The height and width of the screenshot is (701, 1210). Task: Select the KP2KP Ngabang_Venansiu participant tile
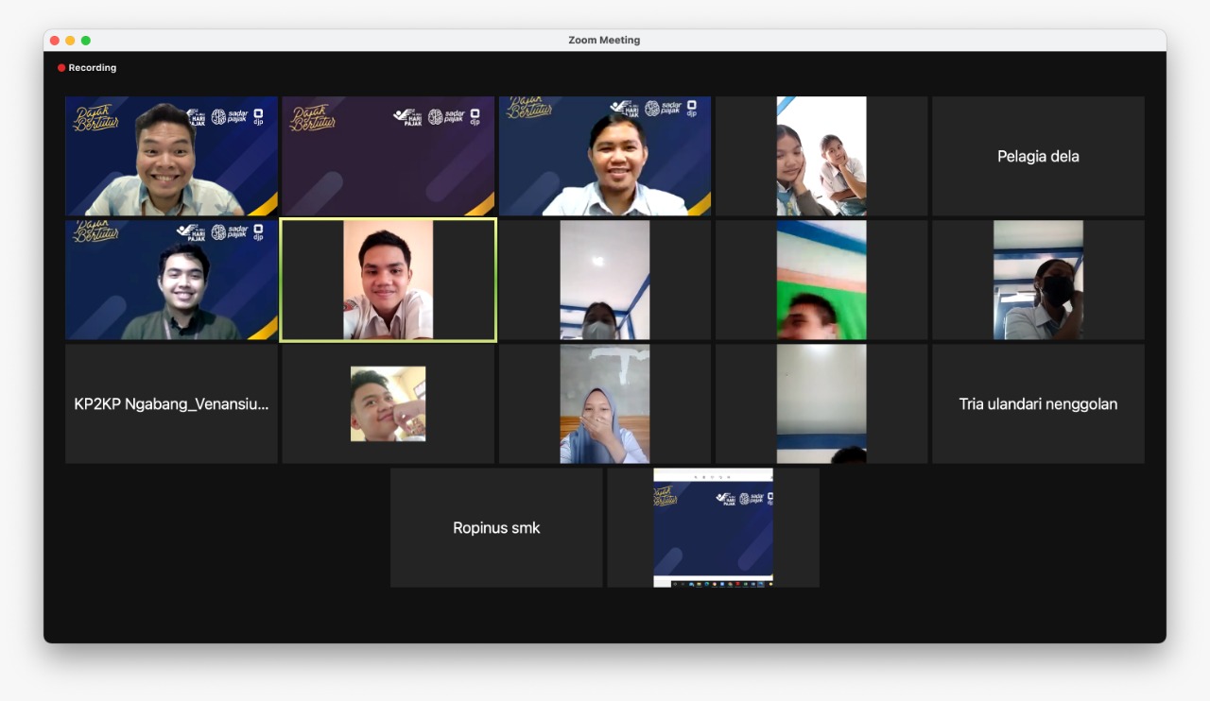171,403
